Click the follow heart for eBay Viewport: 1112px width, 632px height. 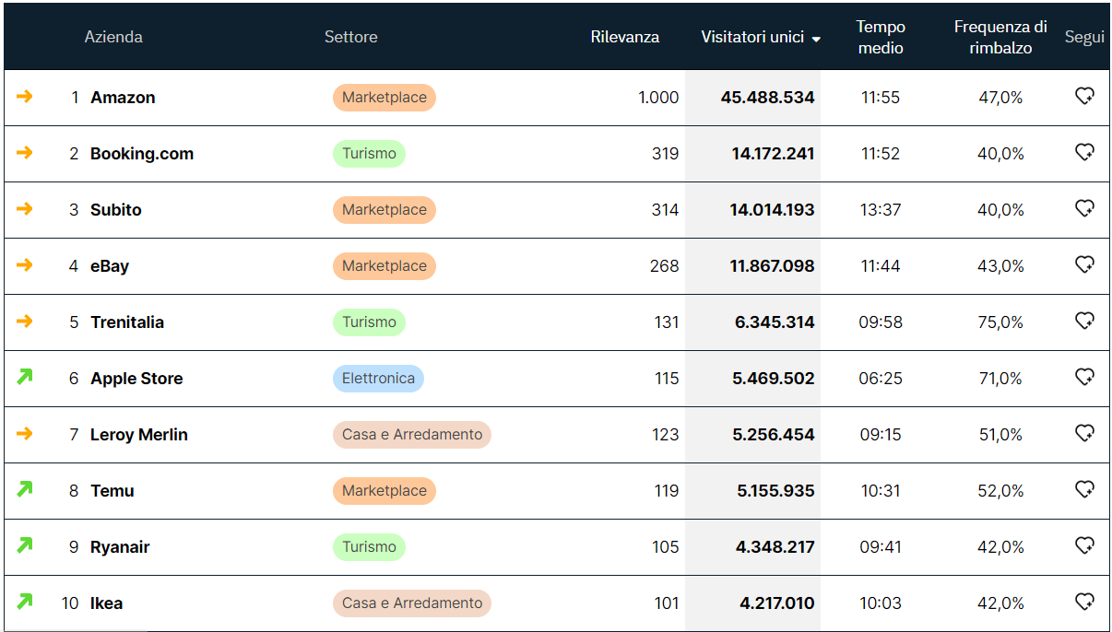click(x=1084, y=264)
